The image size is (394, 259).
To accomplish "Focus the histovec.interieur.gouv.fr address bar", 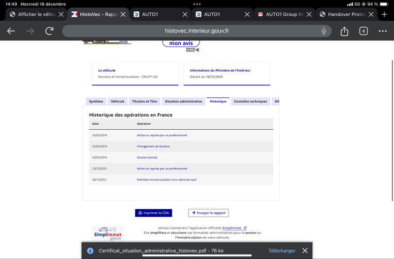I will [197, 31].
